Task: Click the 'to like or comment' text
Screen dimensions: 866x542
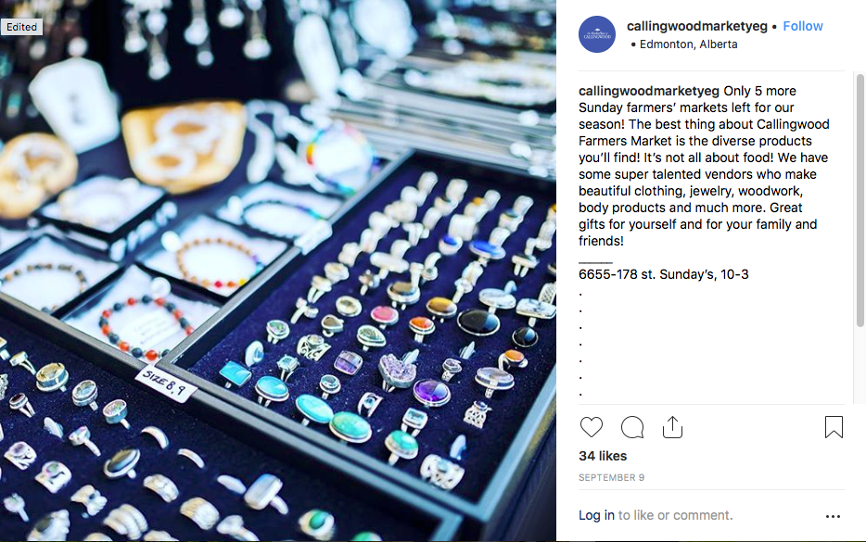Action: click(x=675, y=515)
